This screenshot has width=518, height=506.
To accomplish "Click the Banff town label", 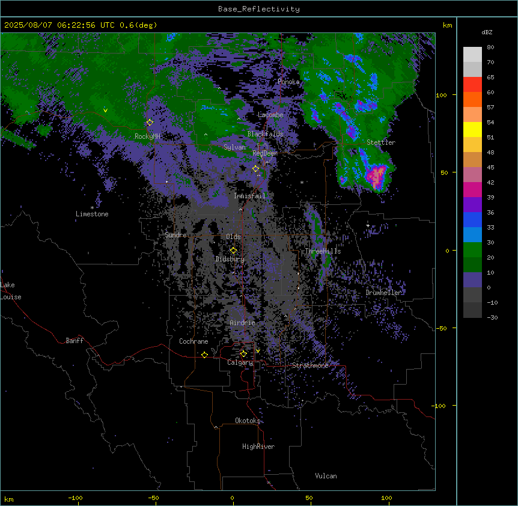I will click(75, 341).
